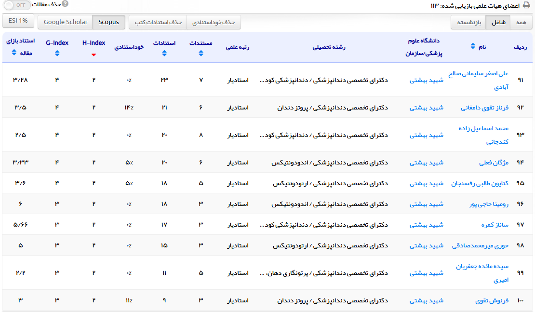Click the printer icon at top right
Viewport: 535px width, 312px height.
click(x=527, y=5)
